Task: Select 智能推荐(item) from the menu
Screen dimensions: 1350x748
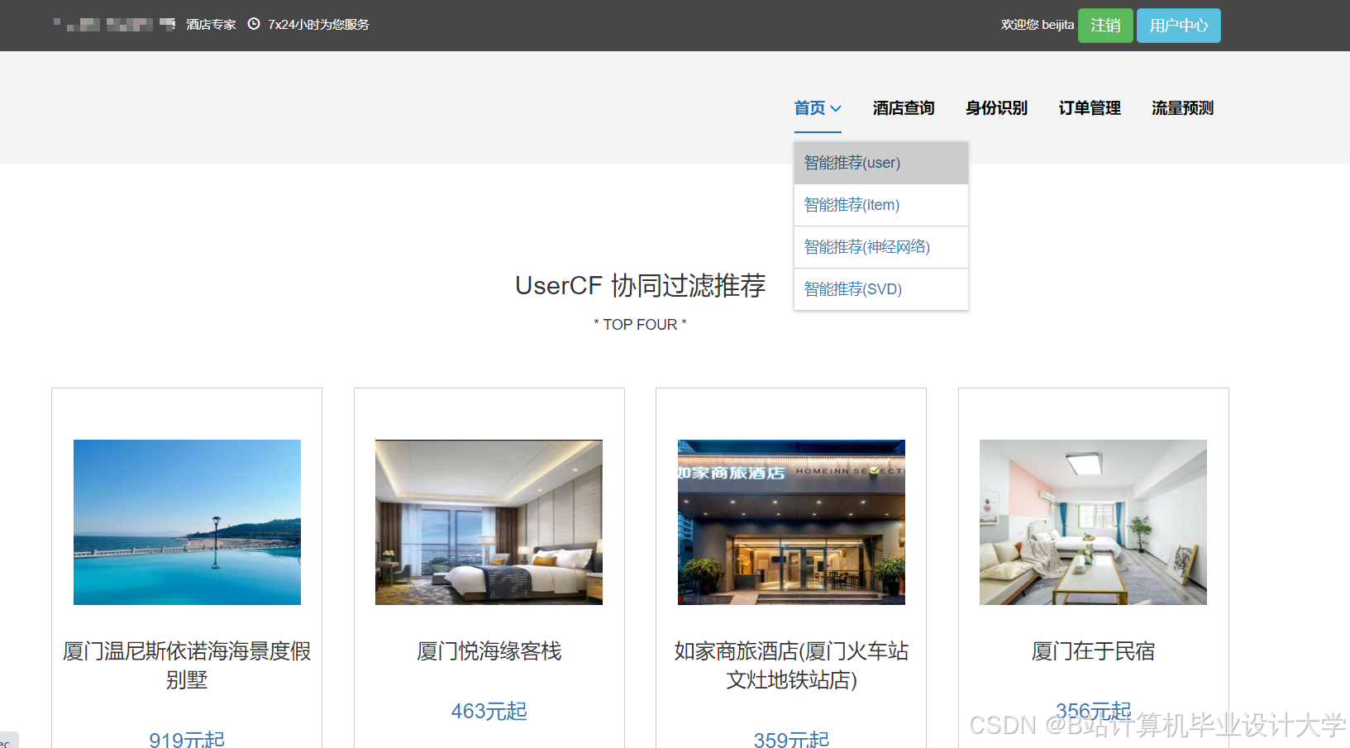Action: point(851,204)
